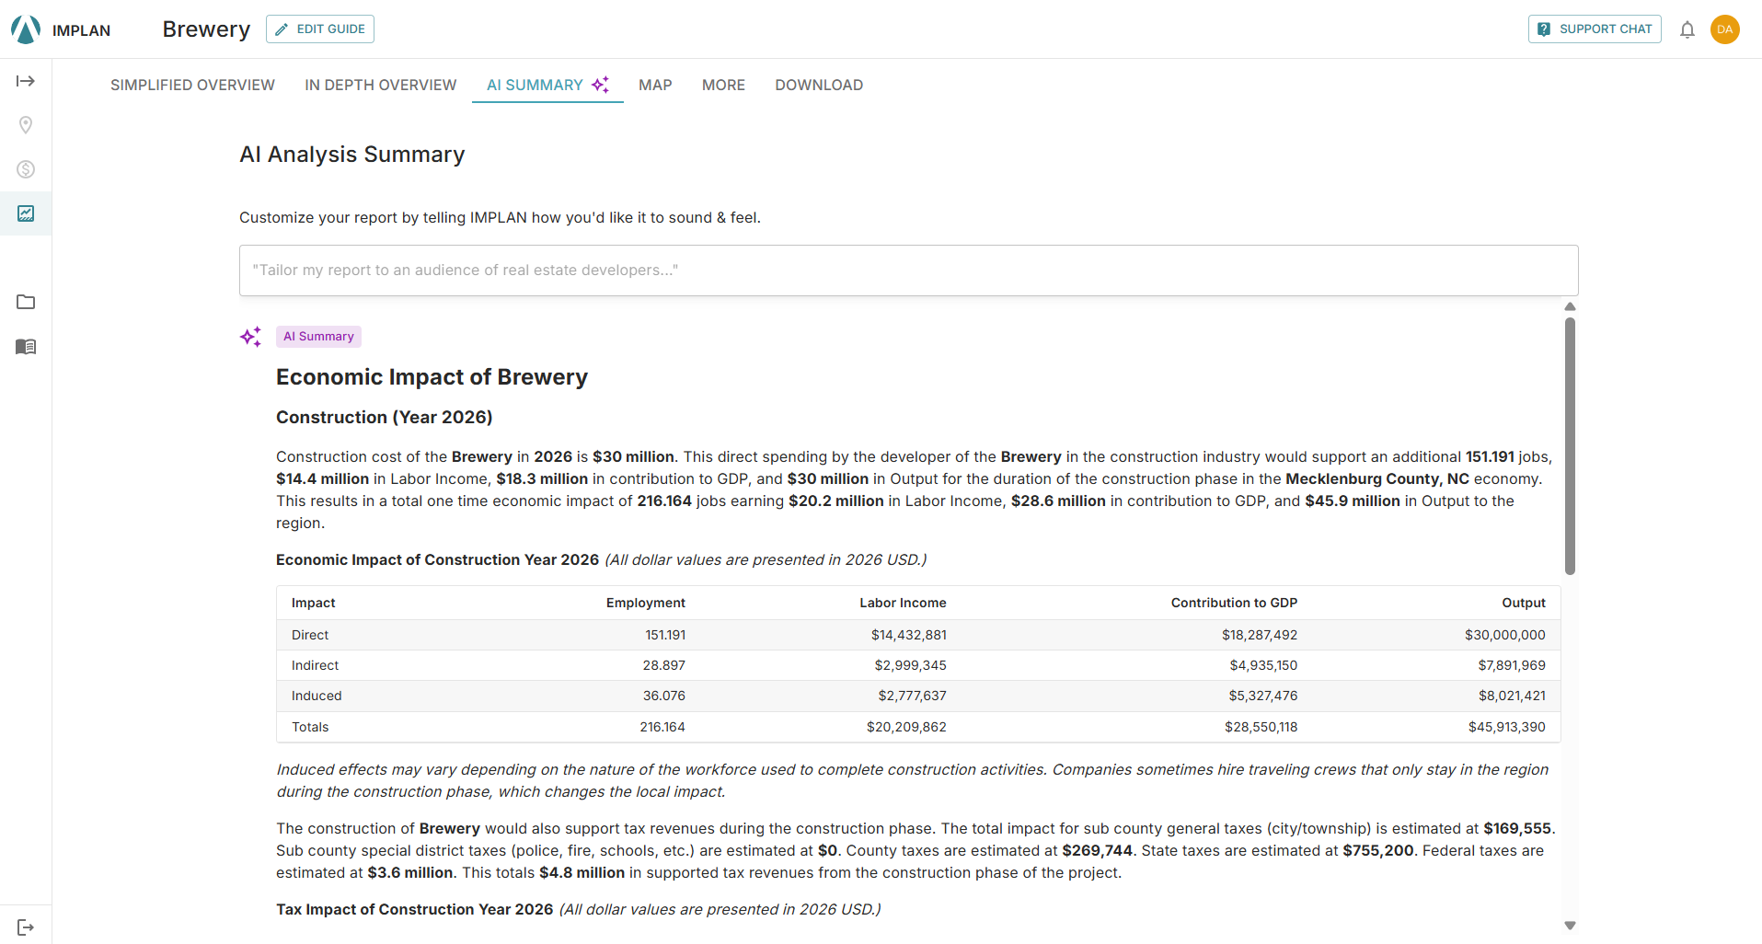Select the analysis chart sidebar icon
1762x944 pixels.
click(x=26, y=213)
